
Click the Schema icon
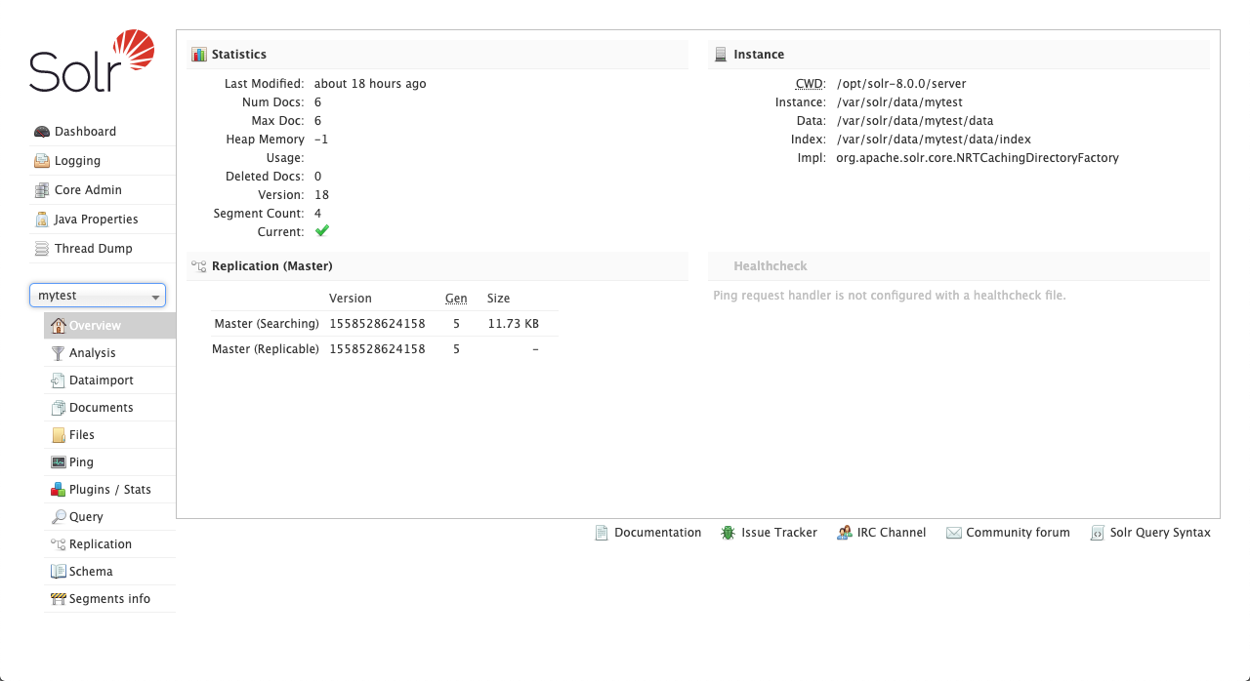pos(57,571)
